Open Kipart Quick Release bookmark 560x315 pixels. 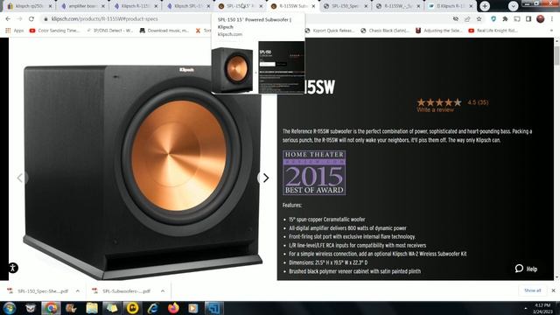pyautogui.click(x=330, y=31)
